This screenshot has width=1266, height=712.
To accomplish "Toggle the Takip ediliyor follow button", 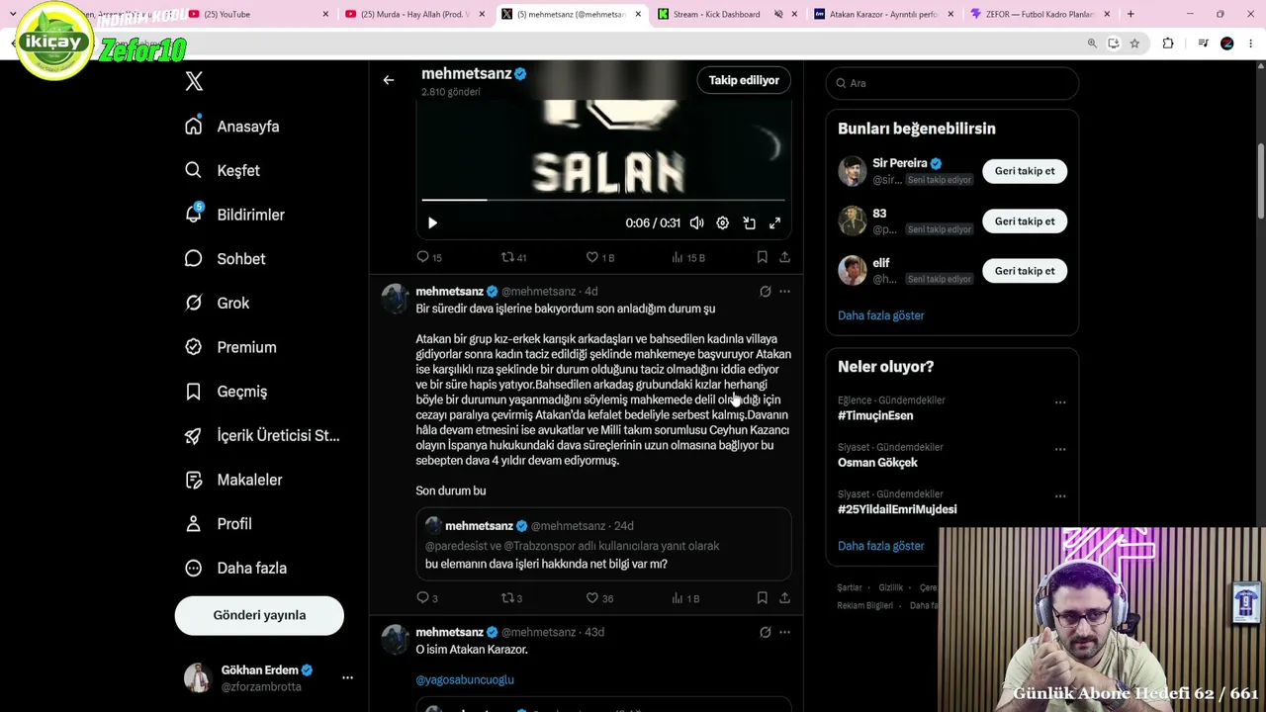I will (744, 80).
